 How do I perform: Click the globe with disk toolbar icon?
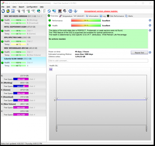coord(39,11)
